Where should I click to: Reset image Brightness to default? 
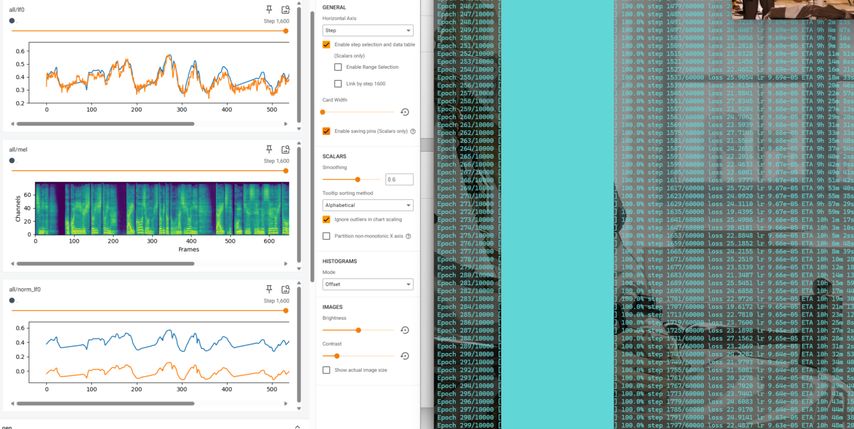click(x=404, y=330)
